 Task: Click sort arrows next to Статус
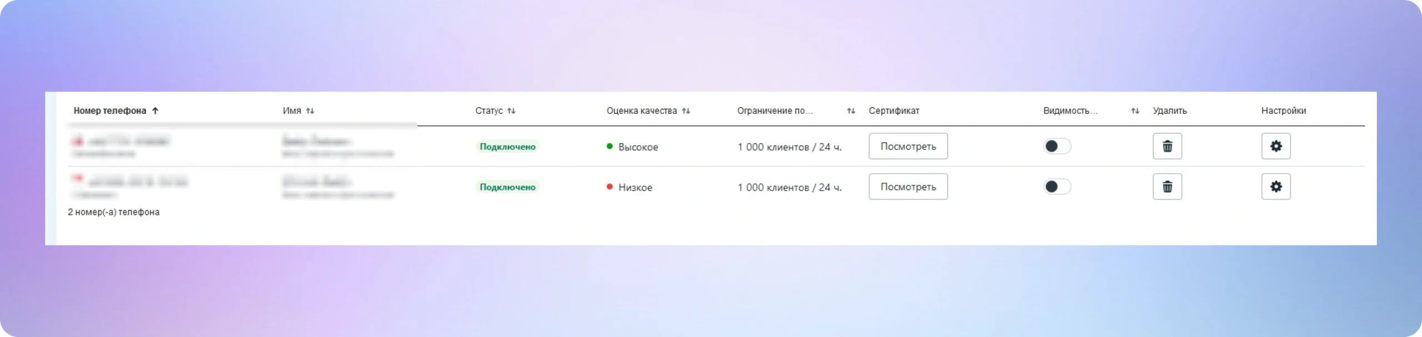[x=511, y=110]
